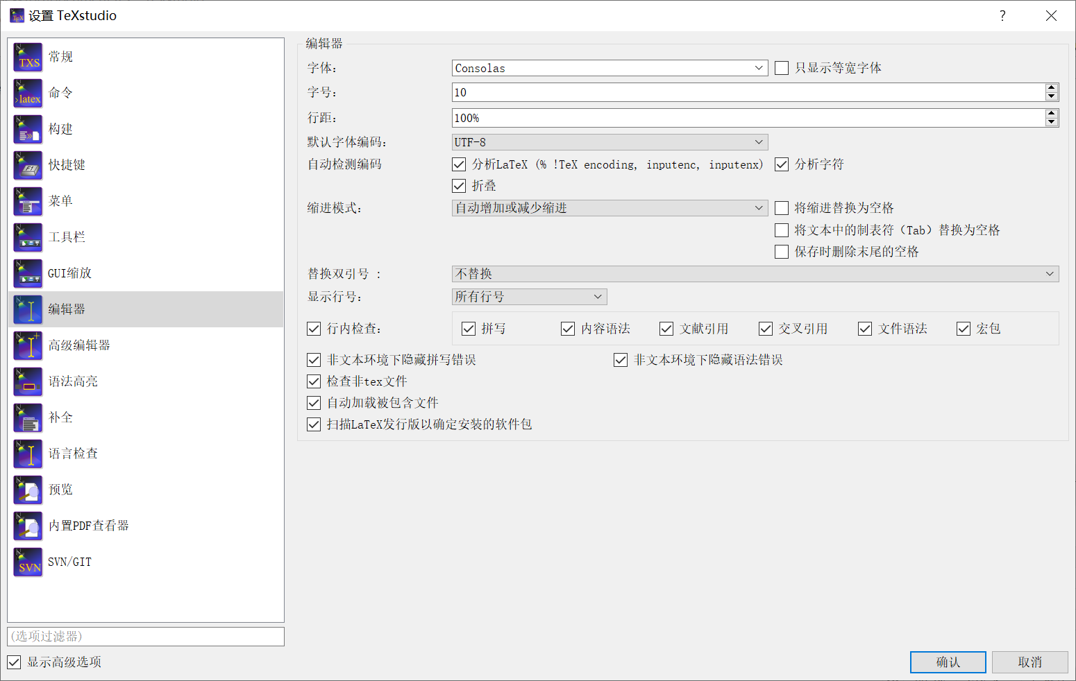Open the GUI缩放 settings icon
This screenshot has height=681, width=1076.
tap(28, 273)
